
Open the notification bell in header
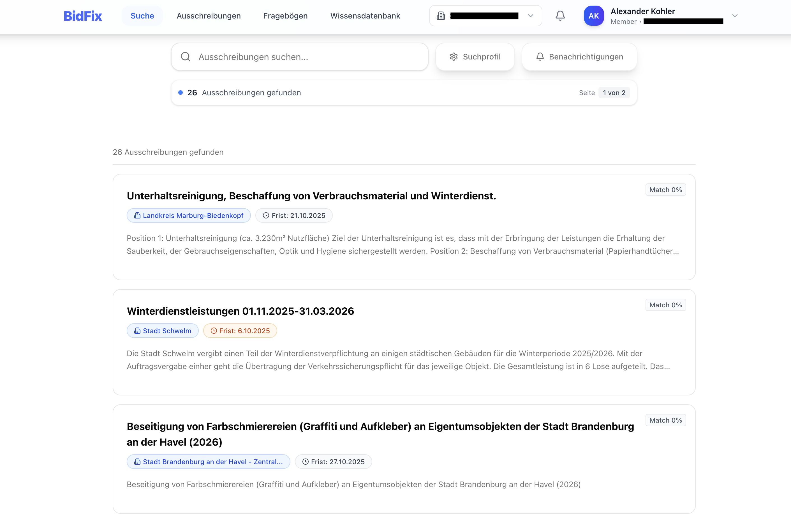click(x=560, y=16)
